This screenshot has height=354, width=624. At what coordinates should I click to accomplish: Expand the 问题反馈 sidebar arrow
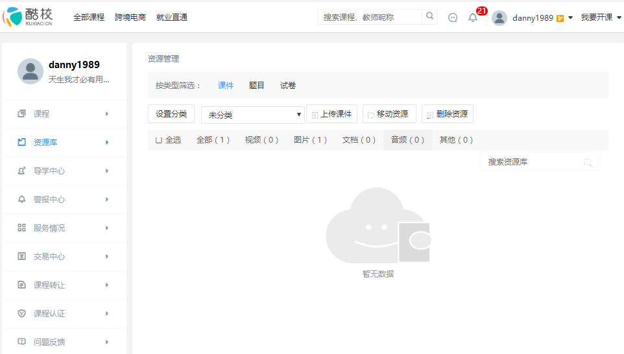pos(106,342)
